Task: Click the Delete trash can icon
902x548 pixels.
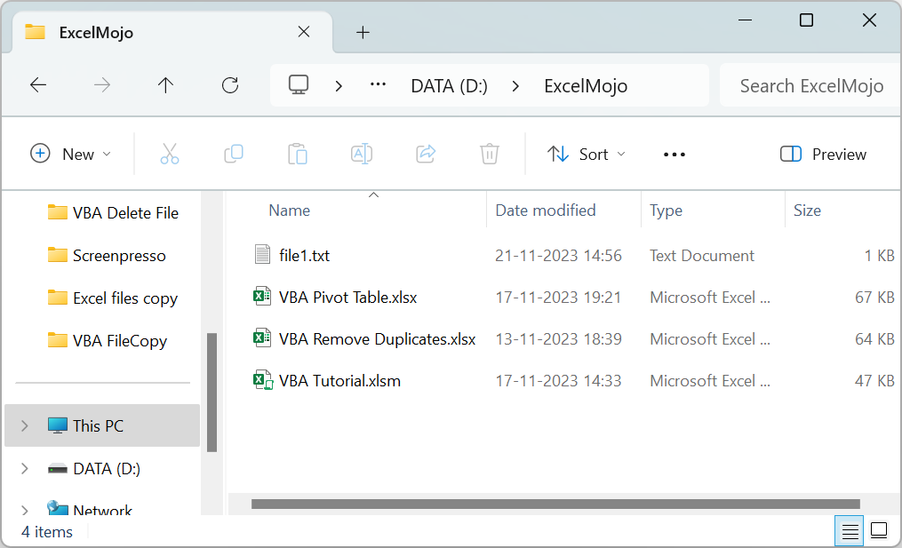Action: 490,155
